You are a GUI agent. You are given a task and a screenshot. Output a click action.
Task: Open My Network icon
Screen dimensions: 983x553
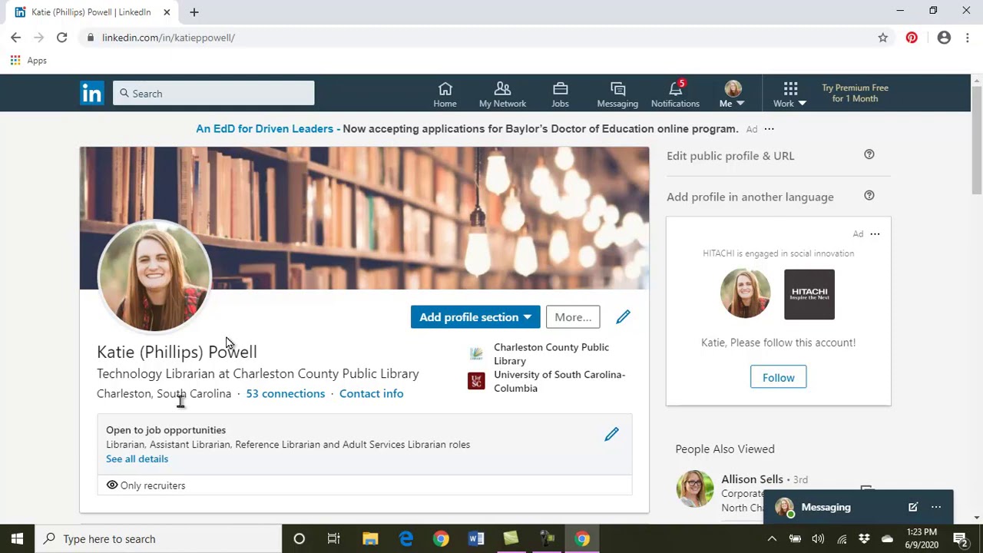click(502, 94)
